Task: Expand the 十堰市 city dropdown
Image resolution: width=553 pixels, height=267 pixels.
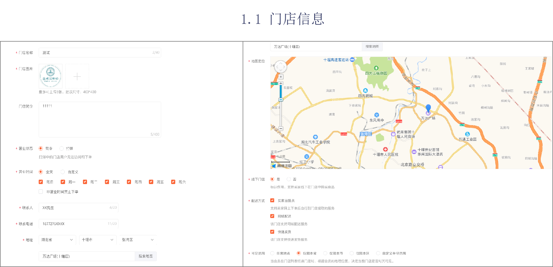Action: 98,240
